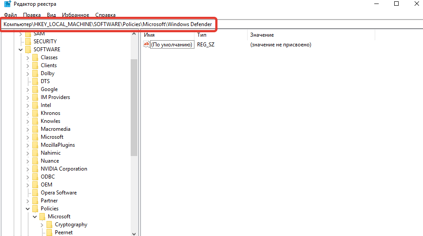Select the Macromedia key in tree
Screen dimensions: 423x236
(55, 129)
